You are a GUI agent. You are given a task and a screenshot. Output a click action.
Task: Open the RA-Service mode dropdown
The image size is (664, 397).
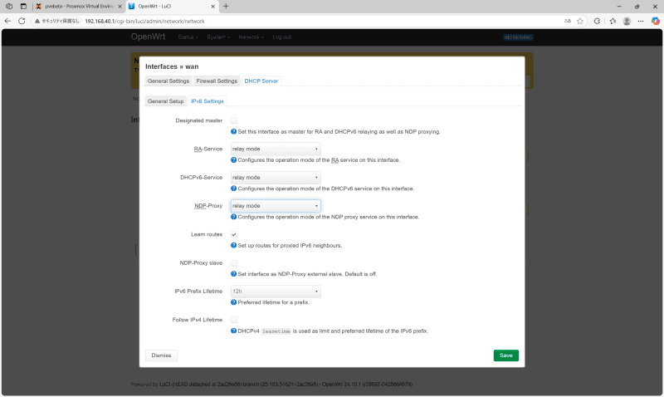(x=276, y=149)
